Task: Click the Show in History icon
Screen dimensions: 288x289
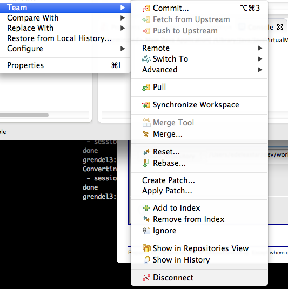Action: 146,260
